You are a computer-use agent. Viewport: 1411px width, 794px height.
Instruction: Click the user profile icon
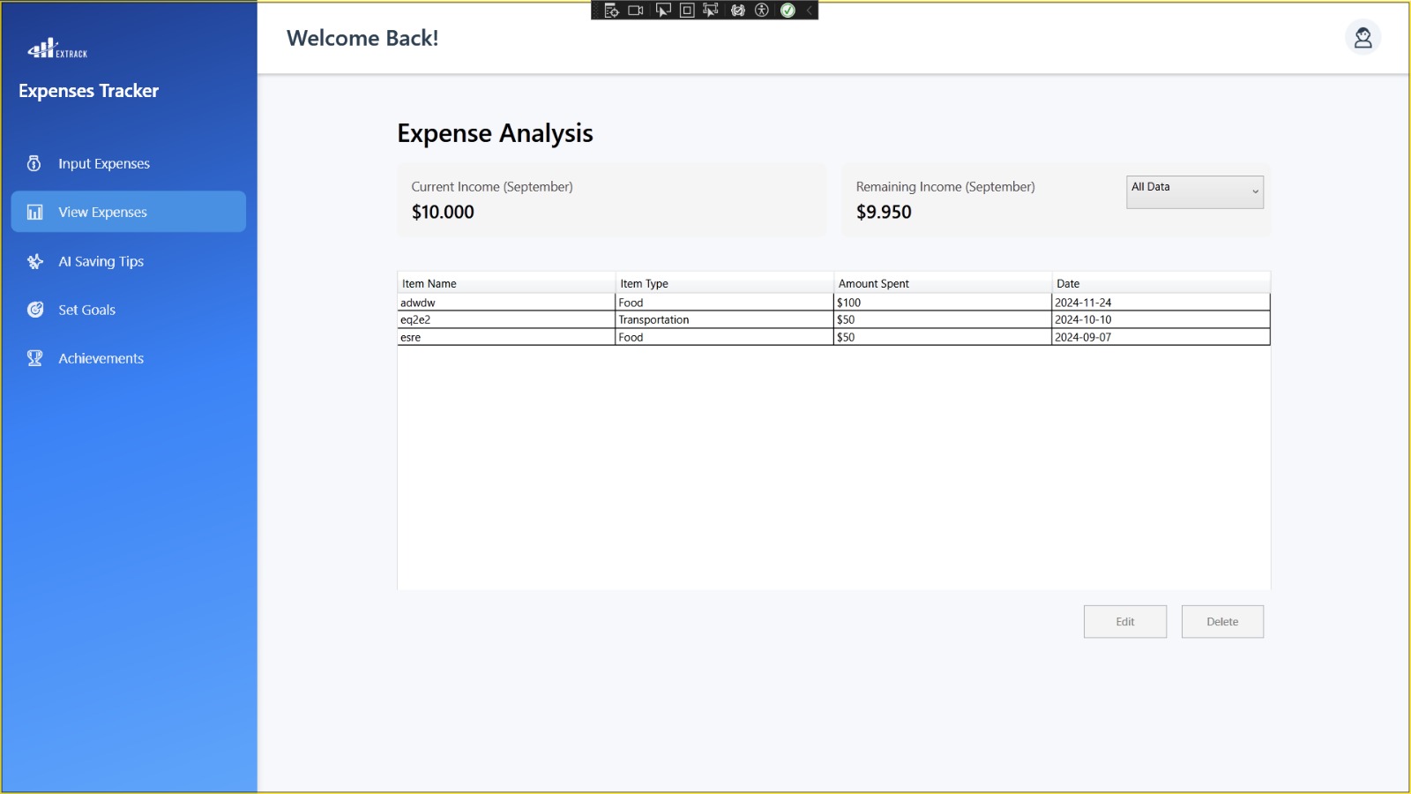pos(1362,38)
